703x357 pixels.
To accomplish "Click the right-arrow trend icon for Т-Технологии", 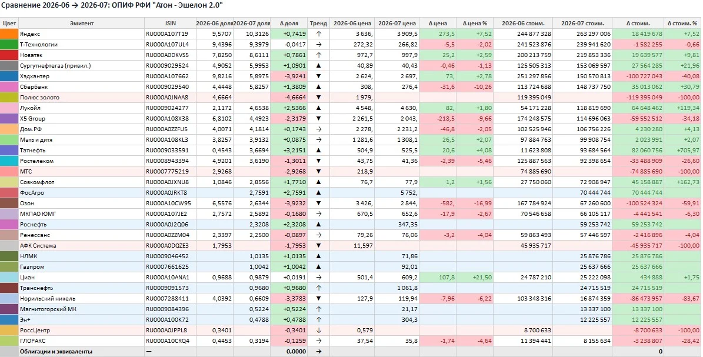I will (319, 44).
